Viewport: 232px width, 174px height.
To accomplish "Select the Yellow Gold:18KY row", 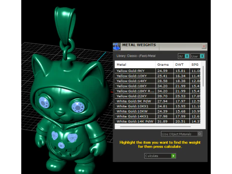I will (x=158, y=86).
